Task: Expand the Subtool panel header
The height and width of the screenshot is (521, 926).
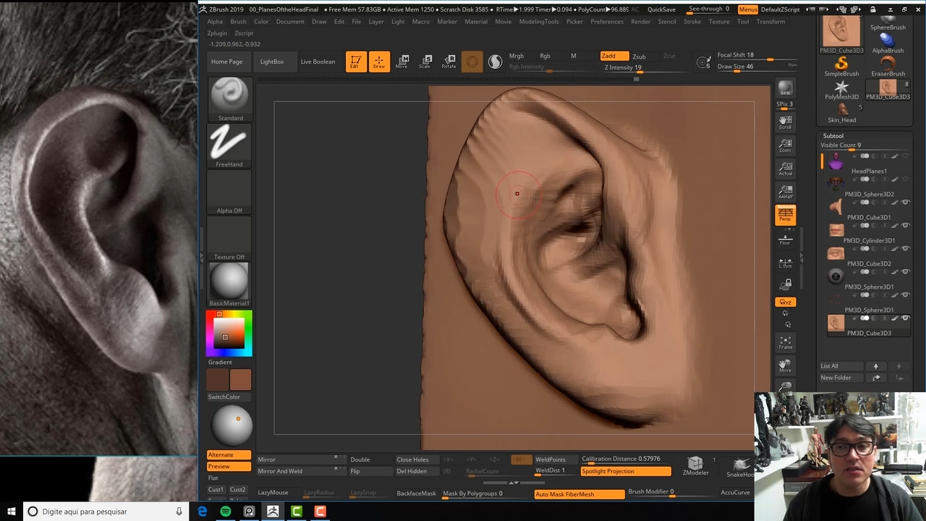Action: pos(833,136)
